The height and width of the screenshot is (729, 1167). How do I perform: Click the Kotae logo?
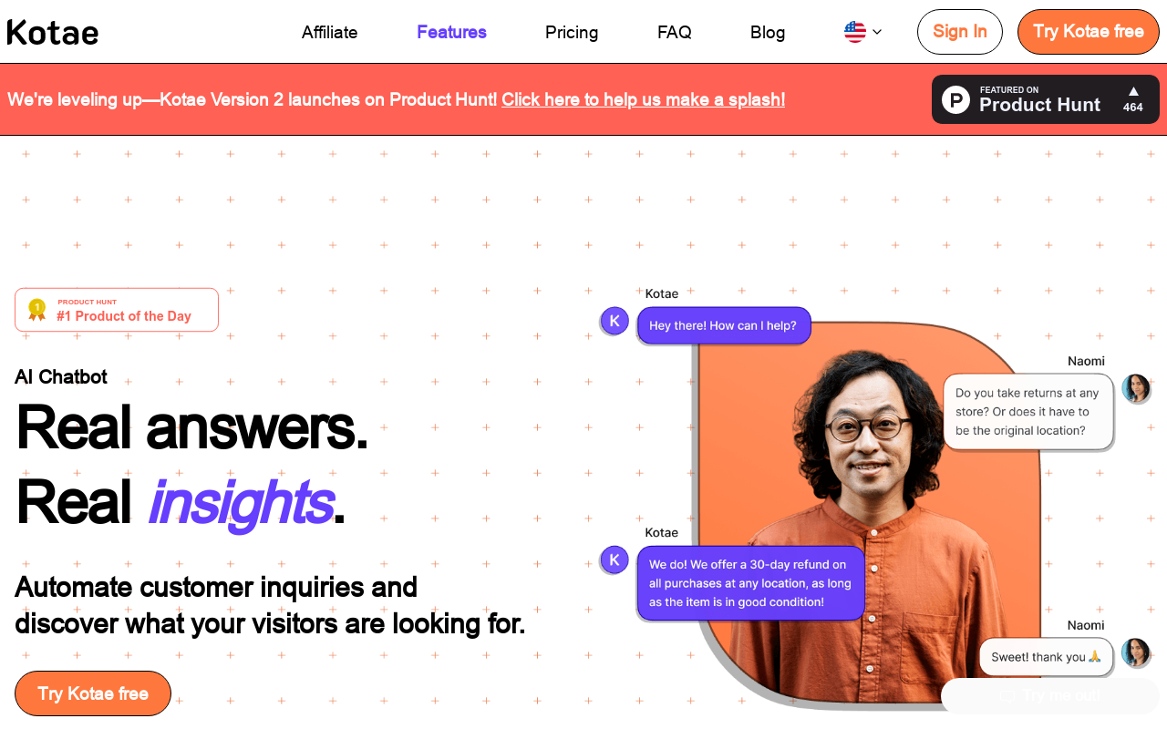pos(53,33)
